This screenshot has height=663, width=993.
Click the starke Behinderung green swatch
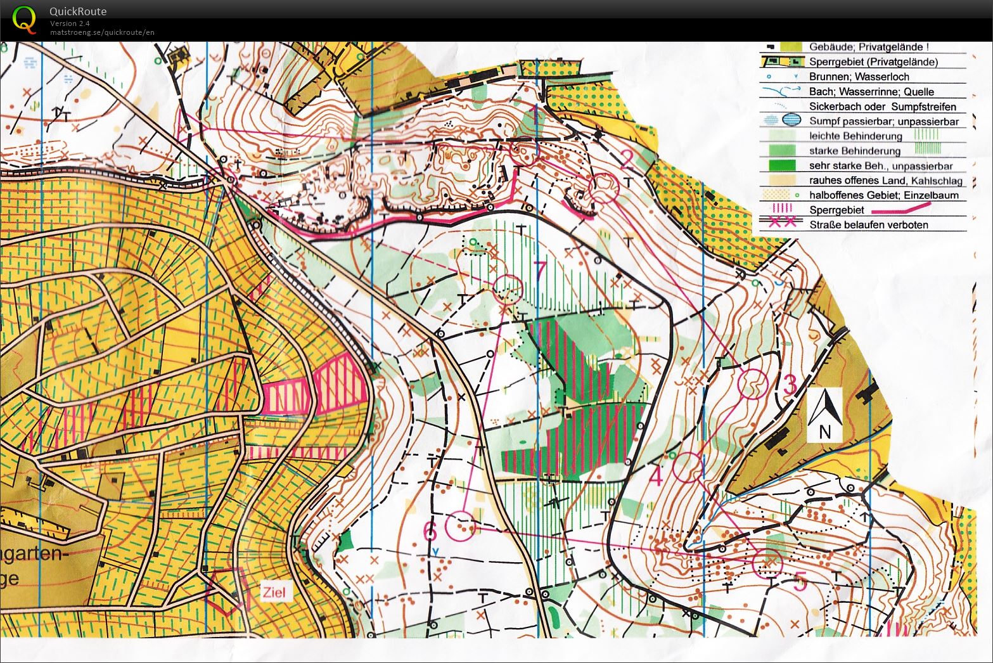781,151
